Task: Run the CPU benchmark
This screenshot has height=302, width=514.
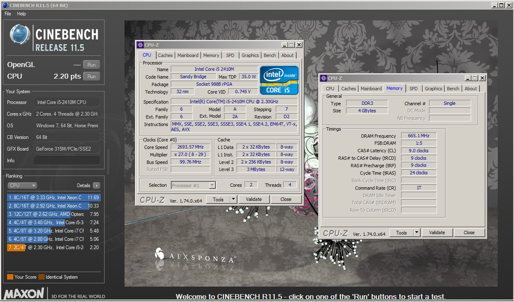Action: [x=92, y=76]
